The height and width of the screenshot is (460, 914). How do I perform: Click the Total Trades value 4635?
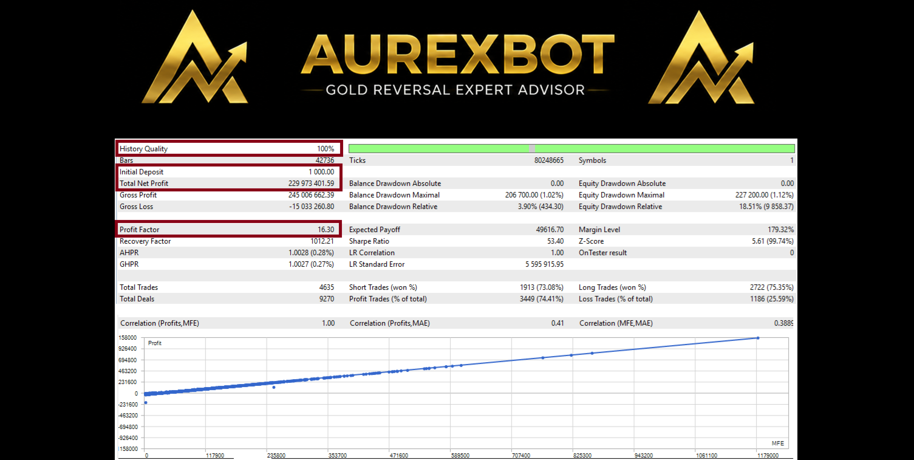326,287
